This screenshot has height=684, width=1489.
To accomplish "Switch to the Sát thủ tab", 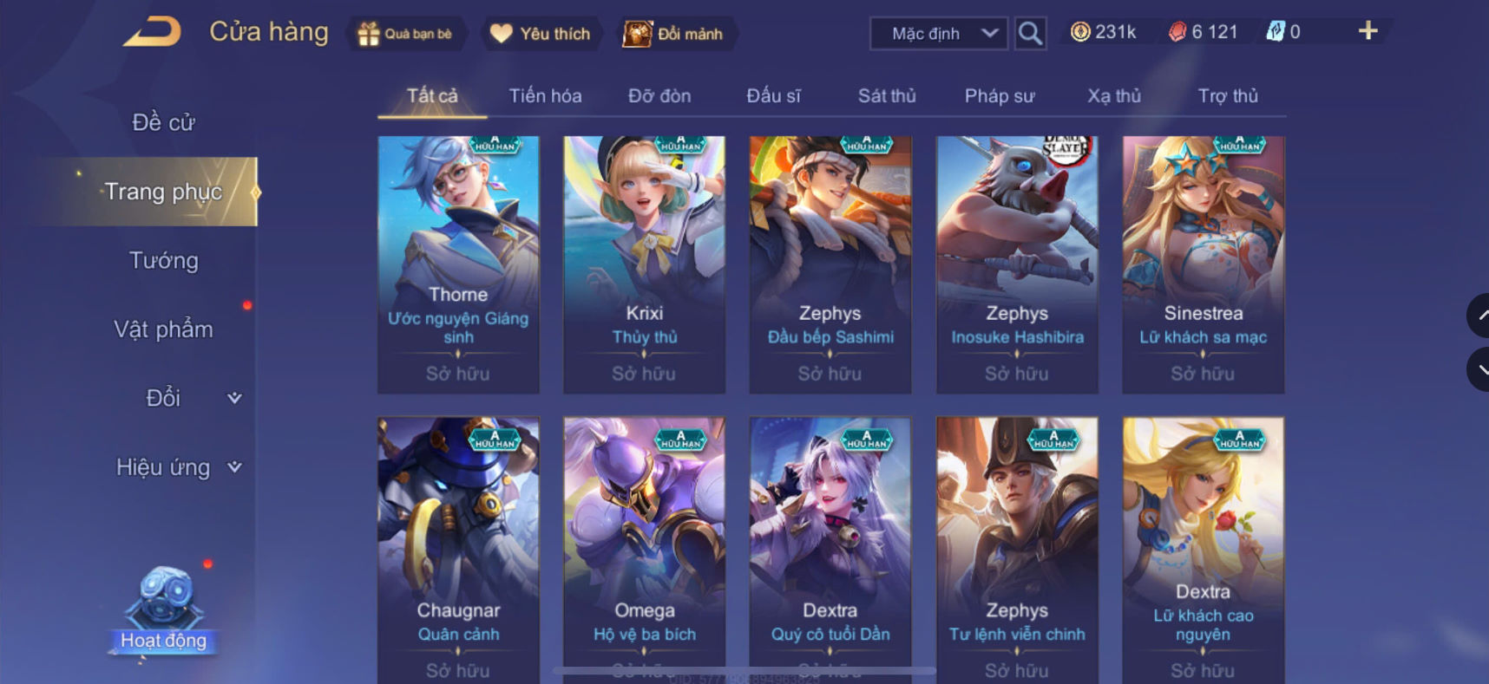I will [887, 95].
